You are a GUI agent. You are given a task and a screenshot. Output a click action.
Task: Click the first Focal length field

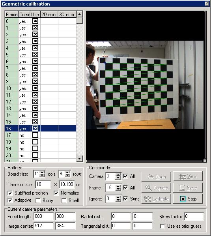pos(44,216)
